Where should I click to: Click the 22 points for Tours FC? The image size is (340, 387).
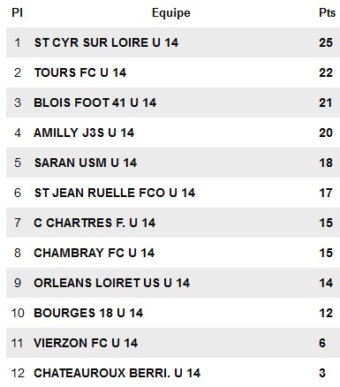tap(326, 72)
